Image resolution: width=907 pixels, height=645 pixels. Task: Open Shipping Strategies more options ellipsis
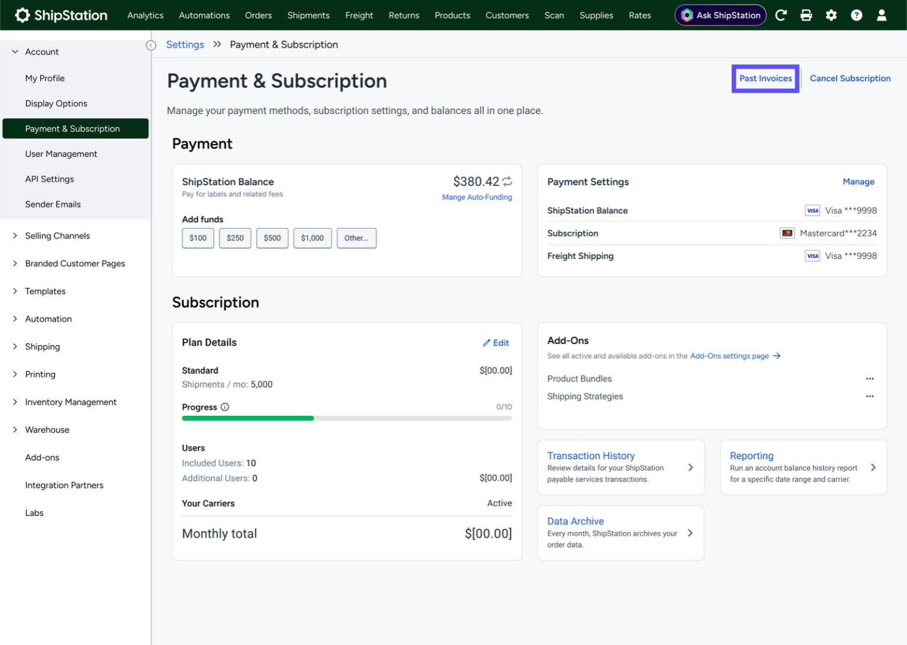(x=870, y=396)
